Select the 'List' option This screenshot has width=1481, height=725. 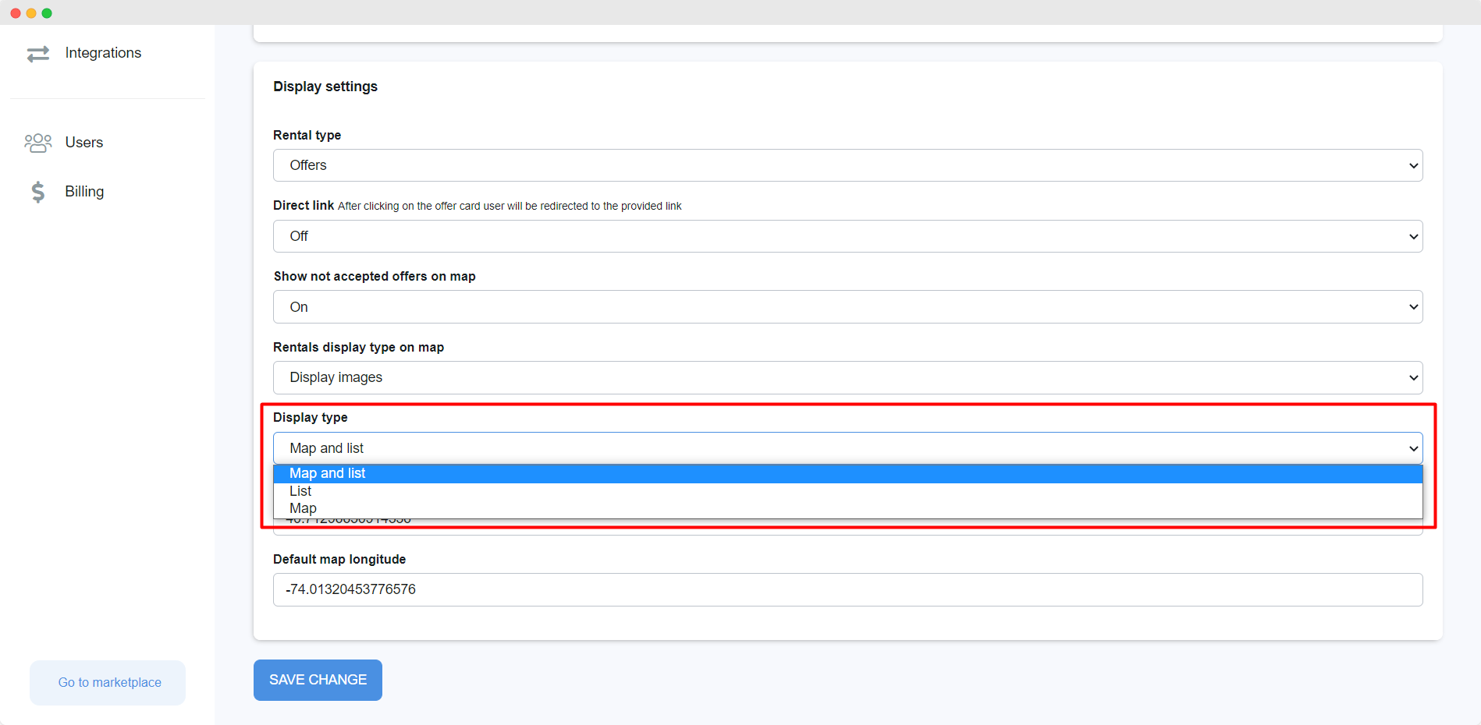(x=847, y=491)
